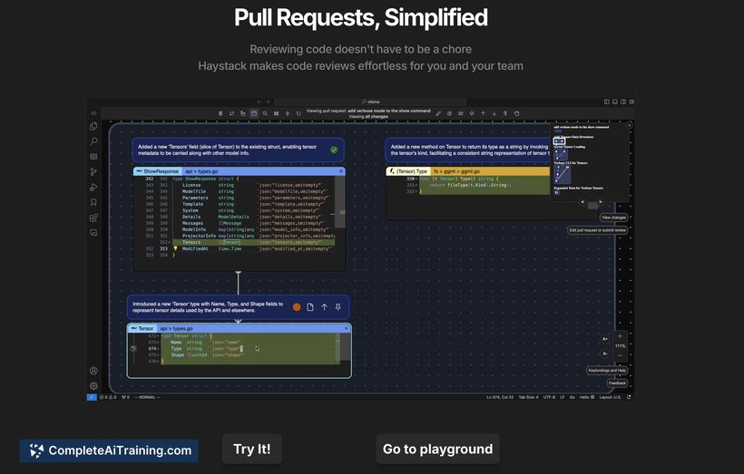
Task: Select the Tensor symbol tab
Action: point(142,328)
